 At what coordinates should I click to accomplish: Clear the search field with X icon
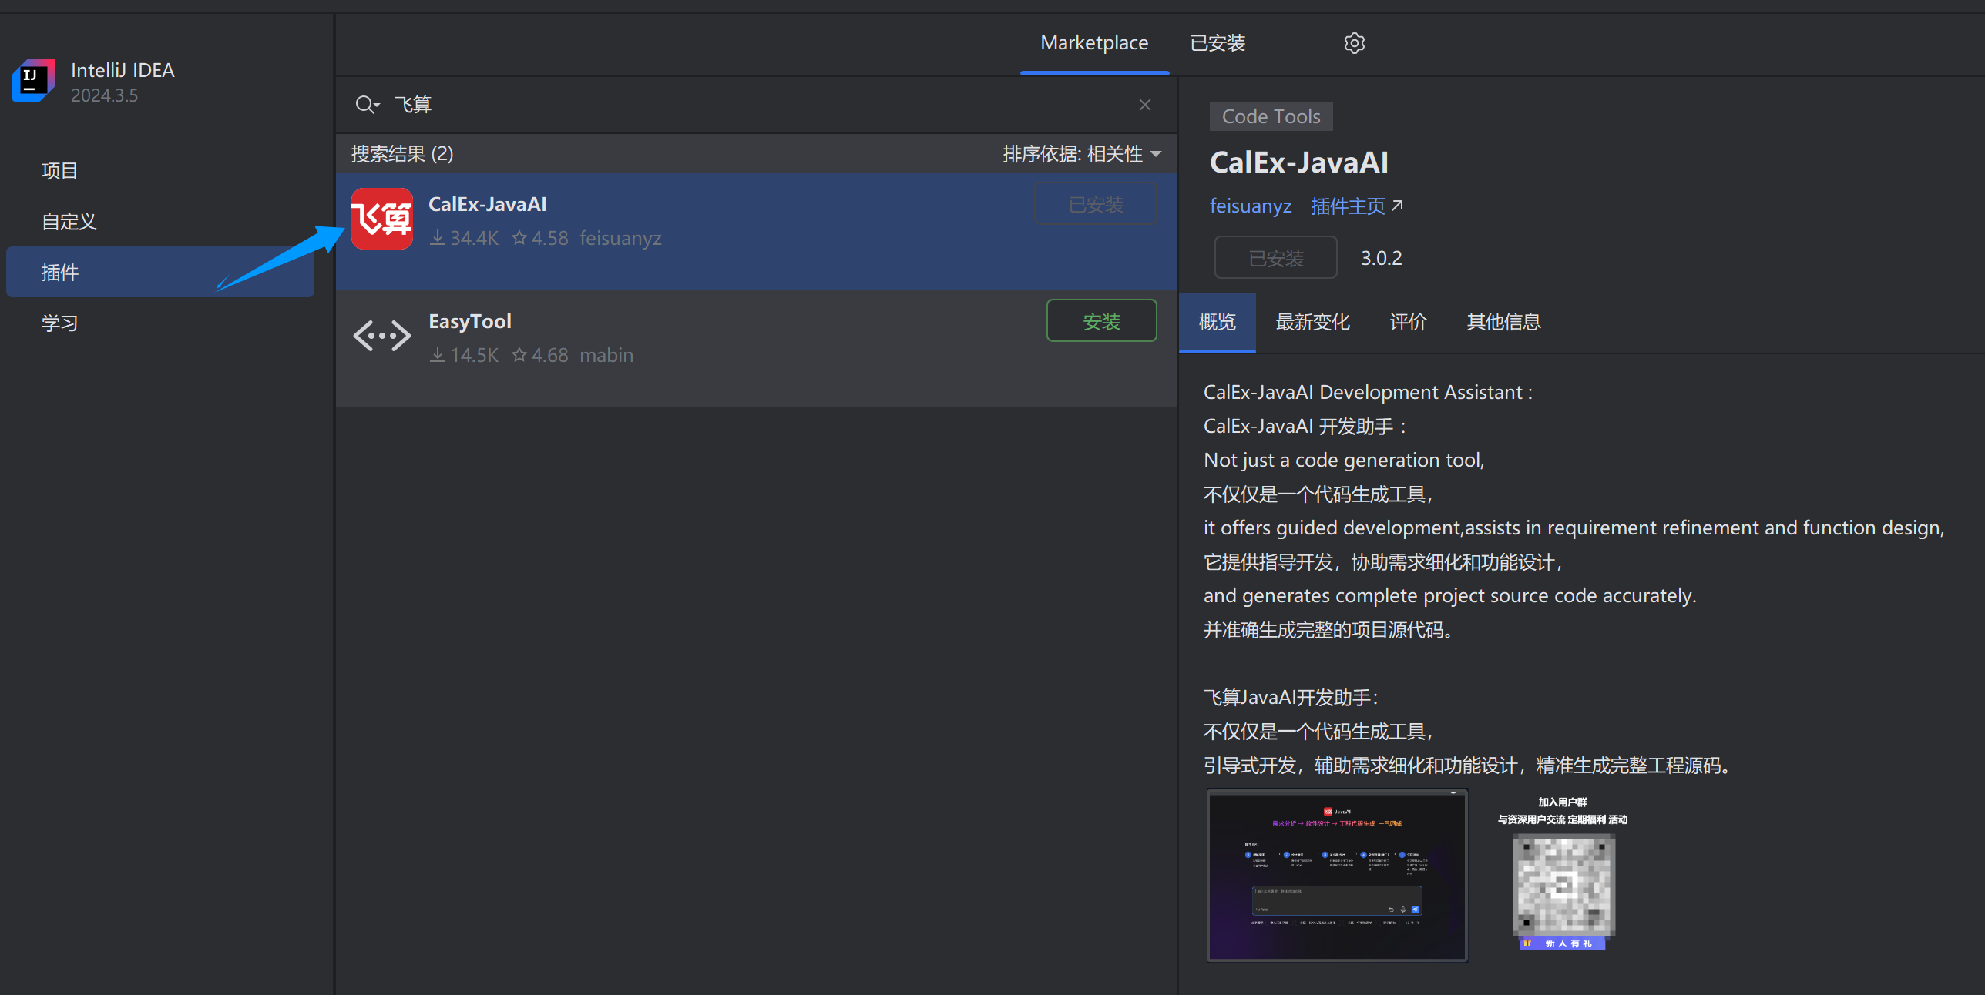pyautogui.click(x=1144, y=105)
